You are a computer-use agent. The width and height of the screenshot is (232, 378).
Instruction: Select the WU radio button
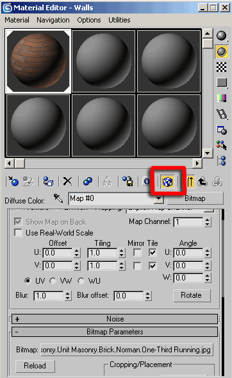point(81,280)
